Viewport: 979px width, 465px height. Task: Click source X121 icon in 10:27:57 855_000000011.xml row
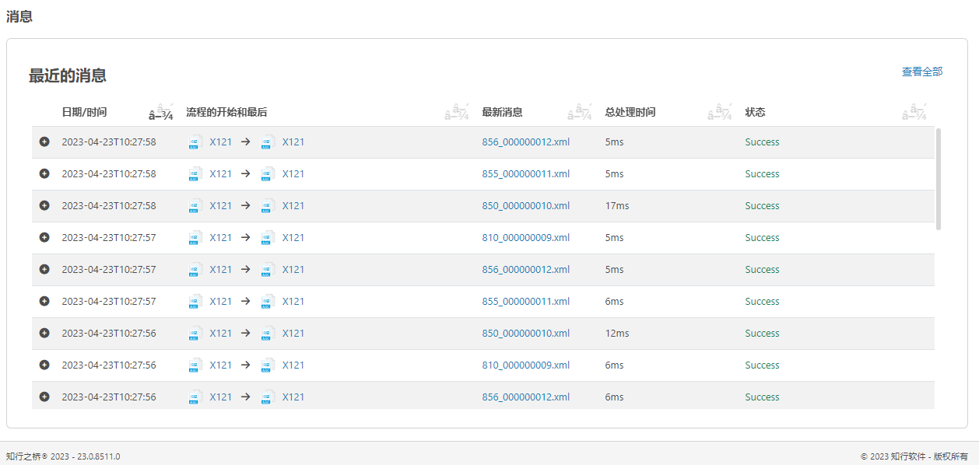pos(195,302)
